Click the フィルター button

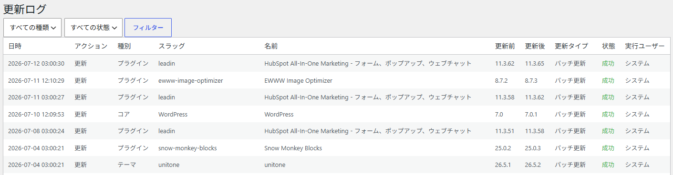click(x=148, y=28)
